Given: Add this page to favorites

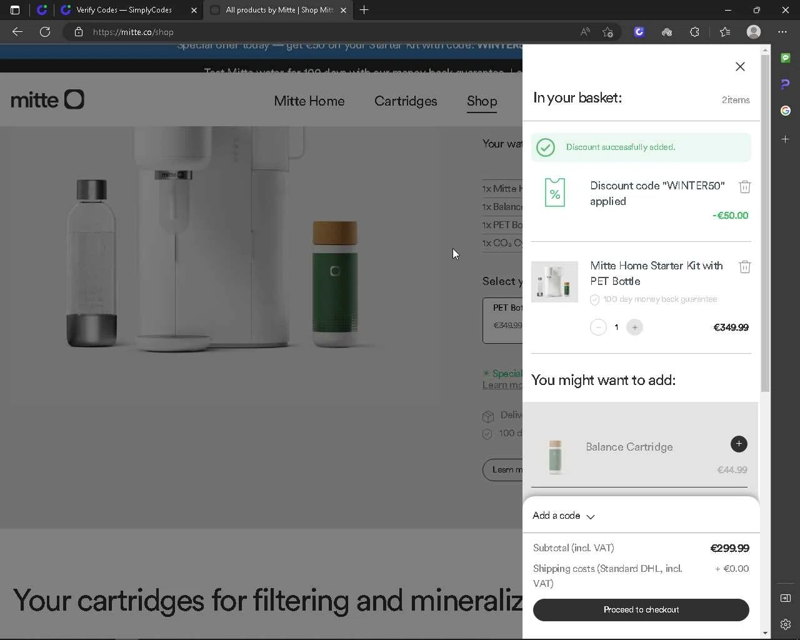Looking at the screenshot, I should tap(607, 32).
